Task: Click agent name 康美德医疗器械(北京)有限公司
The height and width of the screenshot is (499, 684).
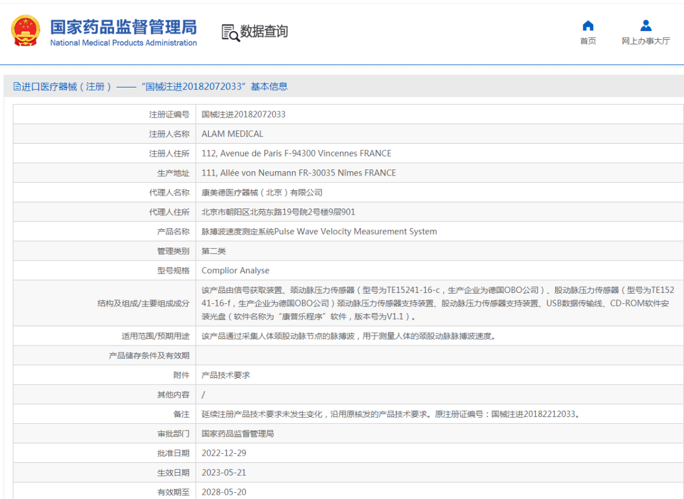Action: point(261,193)
